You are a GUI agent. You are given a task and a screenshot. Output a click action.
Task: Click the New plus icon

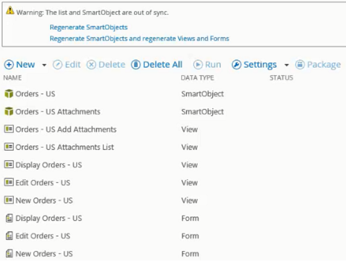9,65
